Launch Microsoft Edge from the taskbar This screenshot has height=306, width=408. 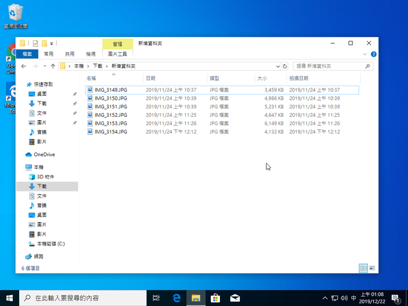click(177, 298)
